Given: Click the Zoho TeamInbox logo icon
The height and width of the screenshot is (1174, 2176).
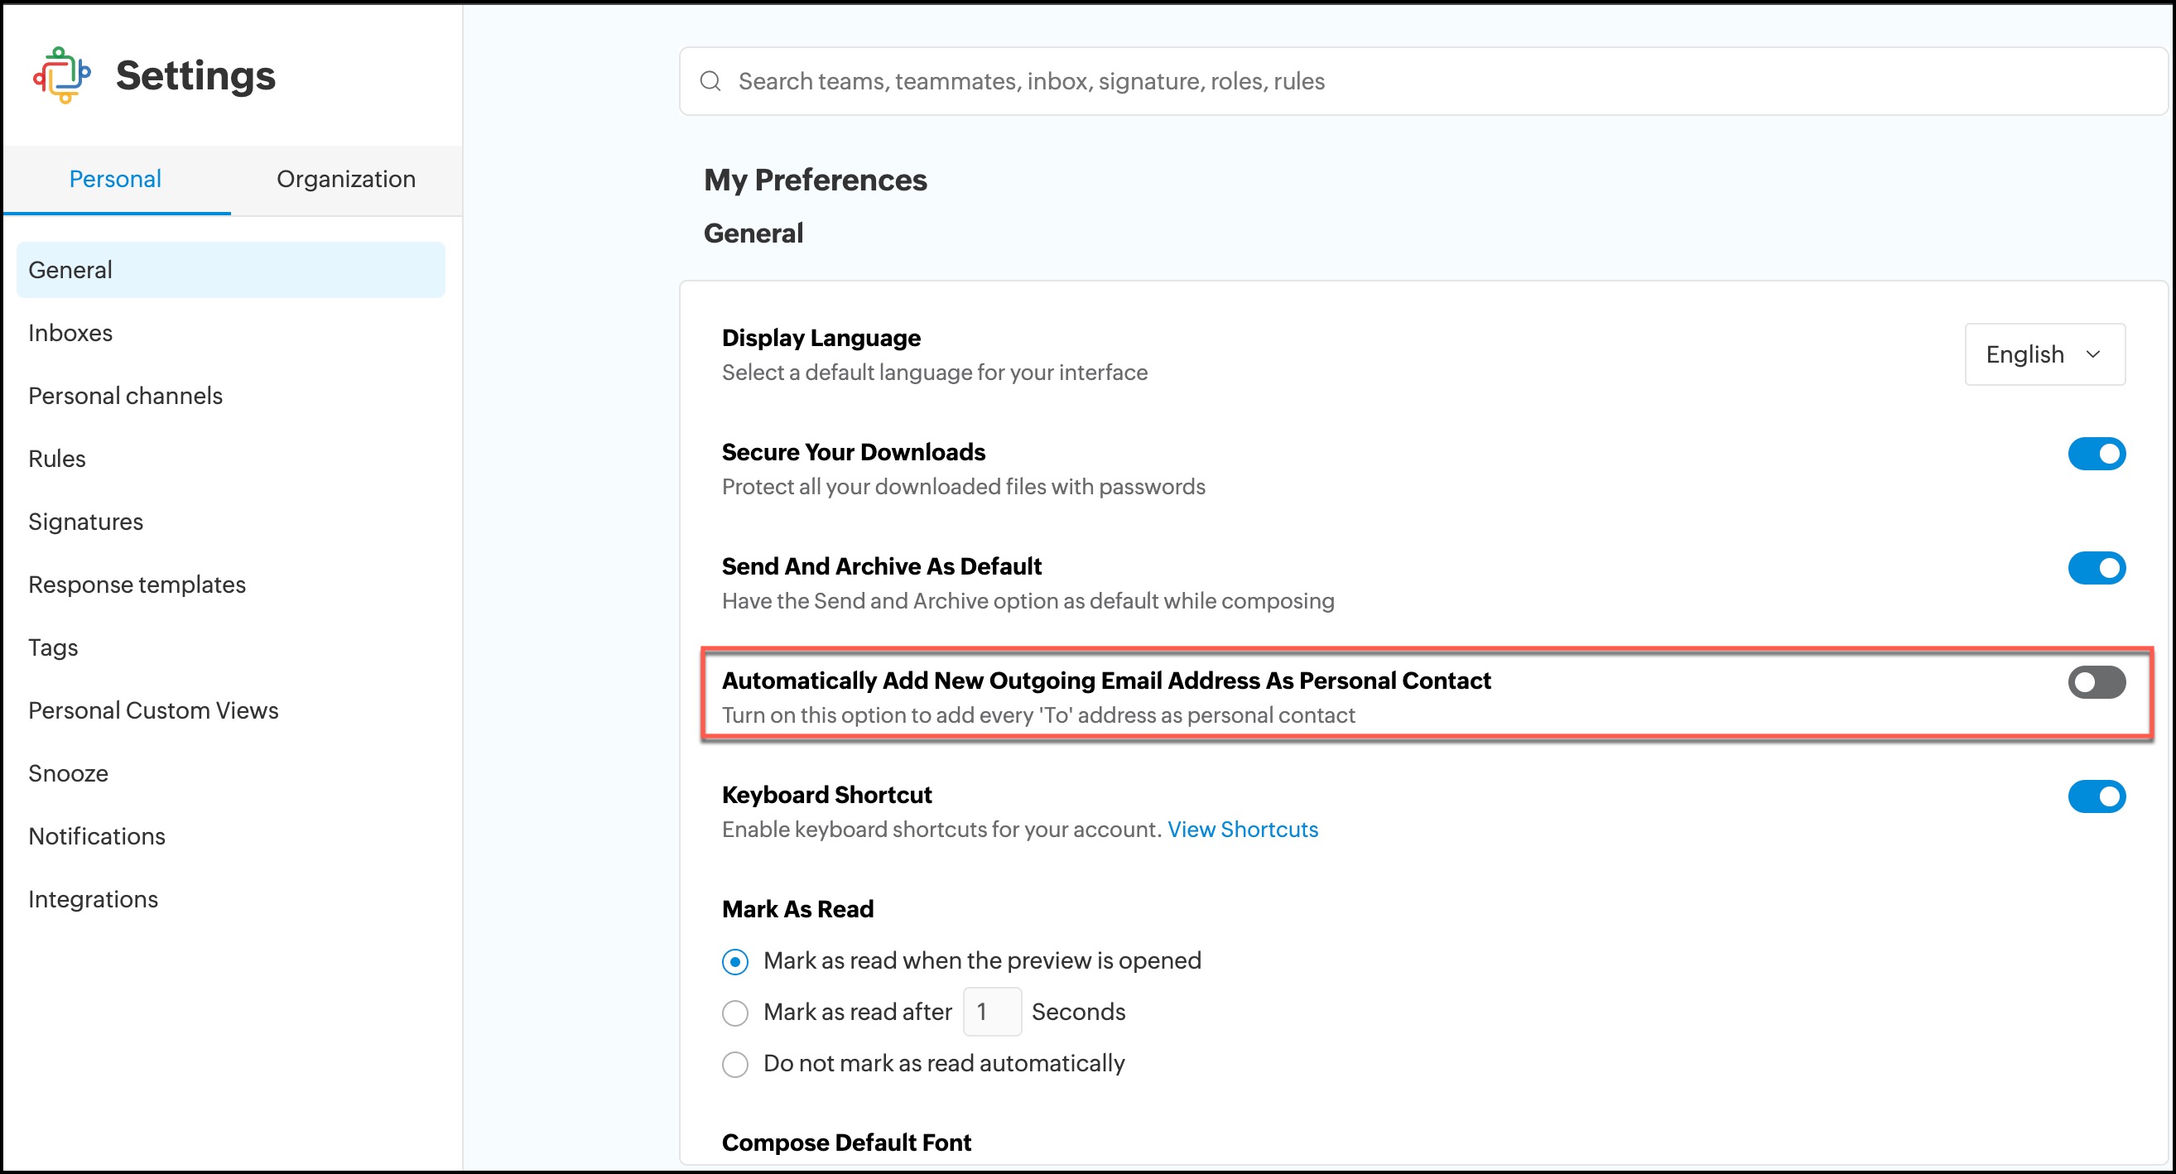Looking at the screenshot, I should tap(61, 75).
